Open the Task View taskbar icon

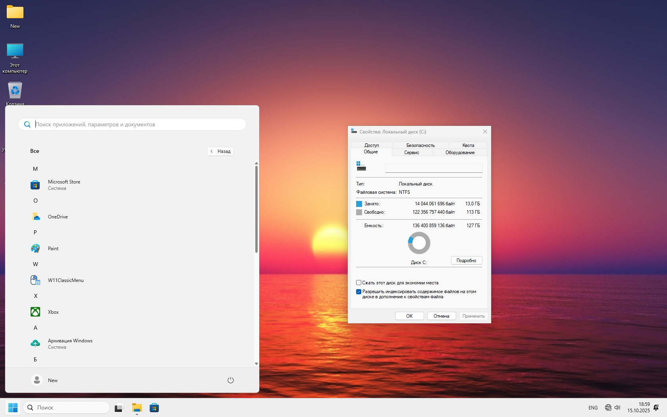(x=119, y=408)
